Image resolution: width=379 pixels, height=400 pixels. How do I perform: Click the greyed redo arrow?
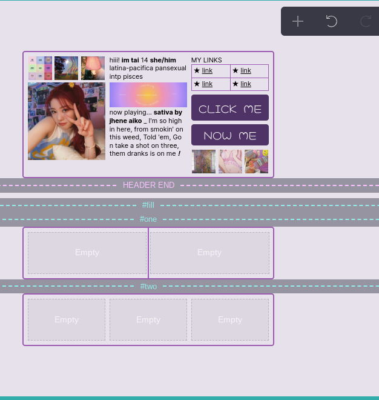[366, 21]
